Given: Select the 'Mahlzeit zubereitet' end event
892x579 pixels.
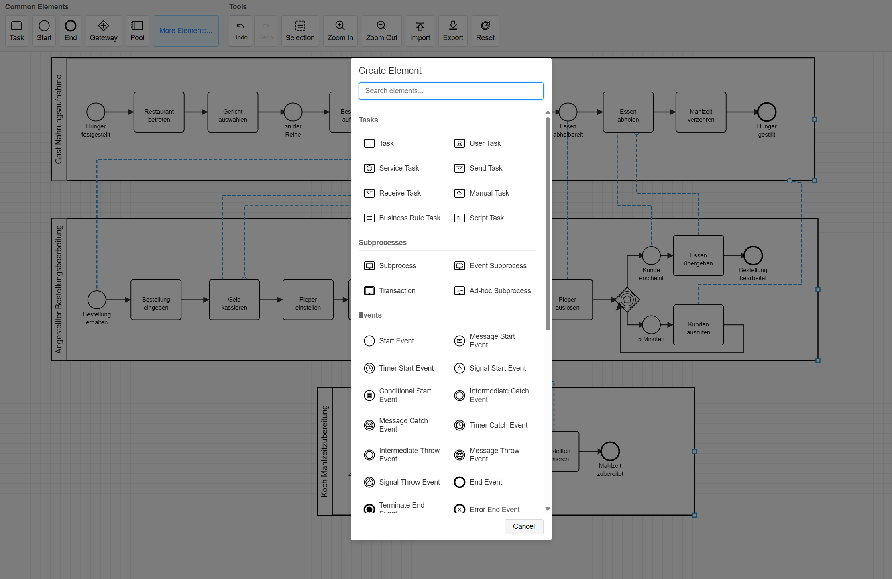Looking at the screenshot, I should coord(610,451).
